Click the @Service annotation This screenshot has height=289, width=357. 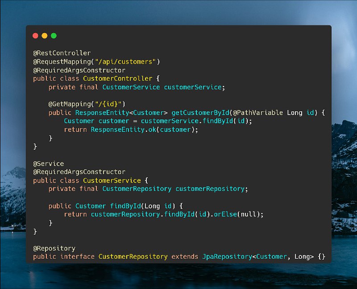pos(49,163)
